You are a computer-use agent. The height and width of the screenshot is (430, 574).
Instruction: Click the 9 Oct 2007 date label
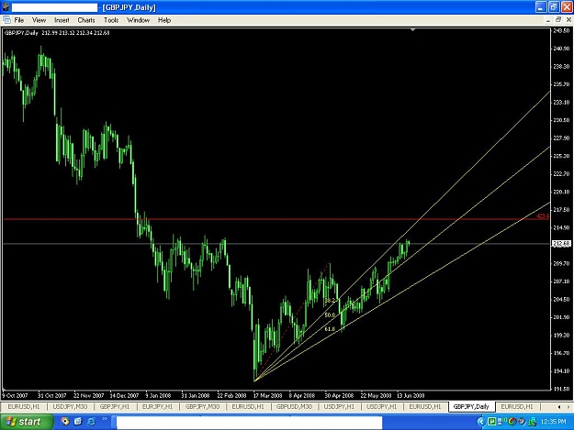(15, 396)
